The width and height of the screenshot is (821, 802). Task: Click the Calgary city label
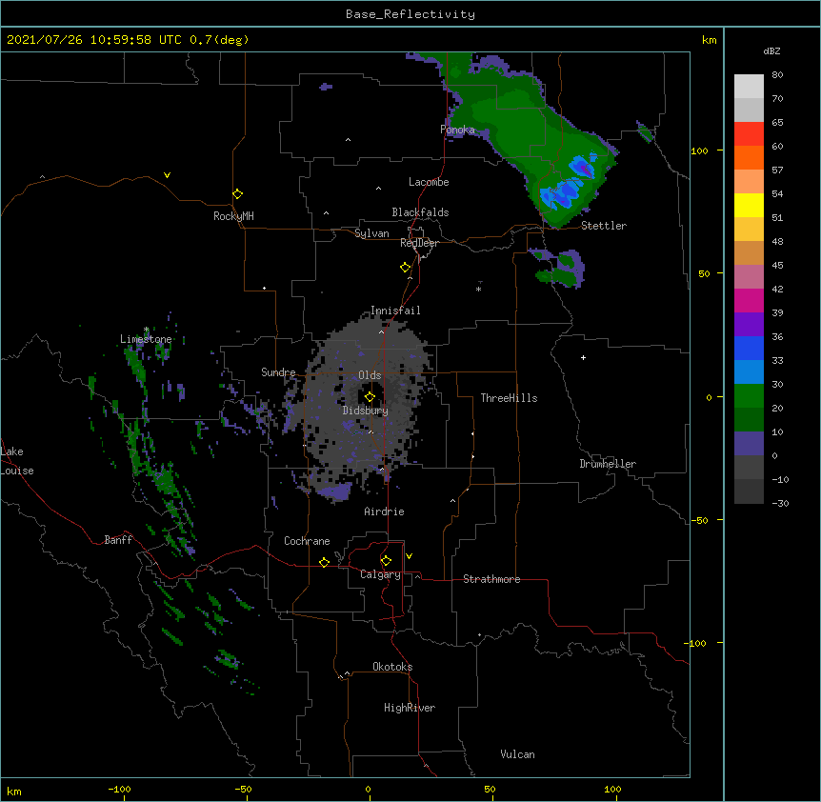click(x=380, y=574)
